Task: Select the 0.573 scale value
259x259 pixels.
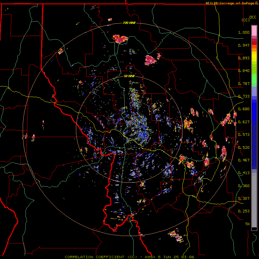Action: (244, 135)
